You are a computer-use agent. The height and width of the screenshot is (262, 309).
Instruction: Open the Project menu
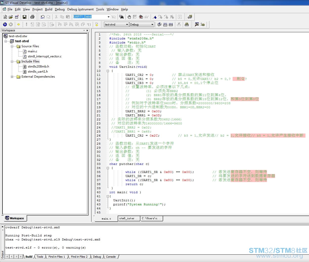37,9
